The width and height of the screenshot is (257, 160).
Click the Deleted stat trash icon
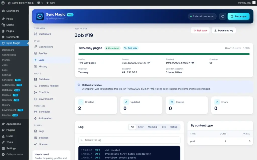[x=172, y=102]
